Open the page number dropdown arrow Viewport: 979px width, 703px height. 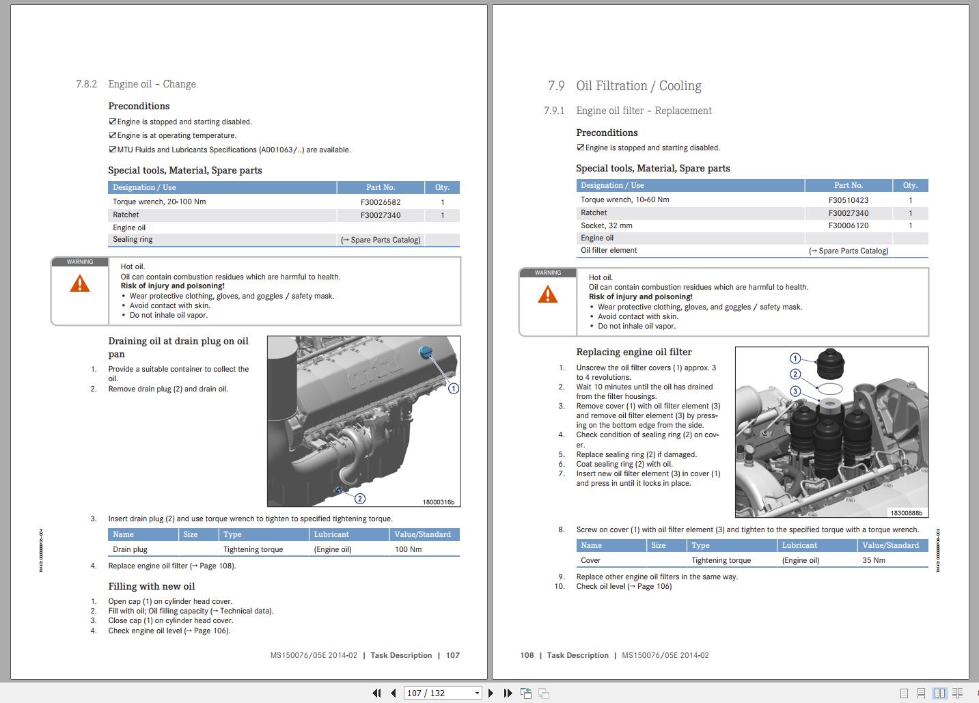point(477,693)
